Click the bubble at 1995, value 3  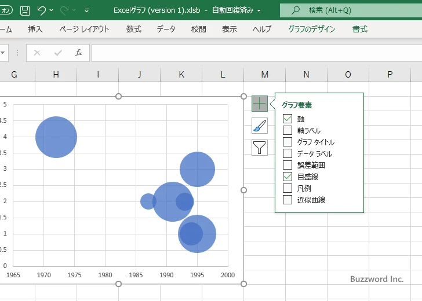click(x=197, y=169)
